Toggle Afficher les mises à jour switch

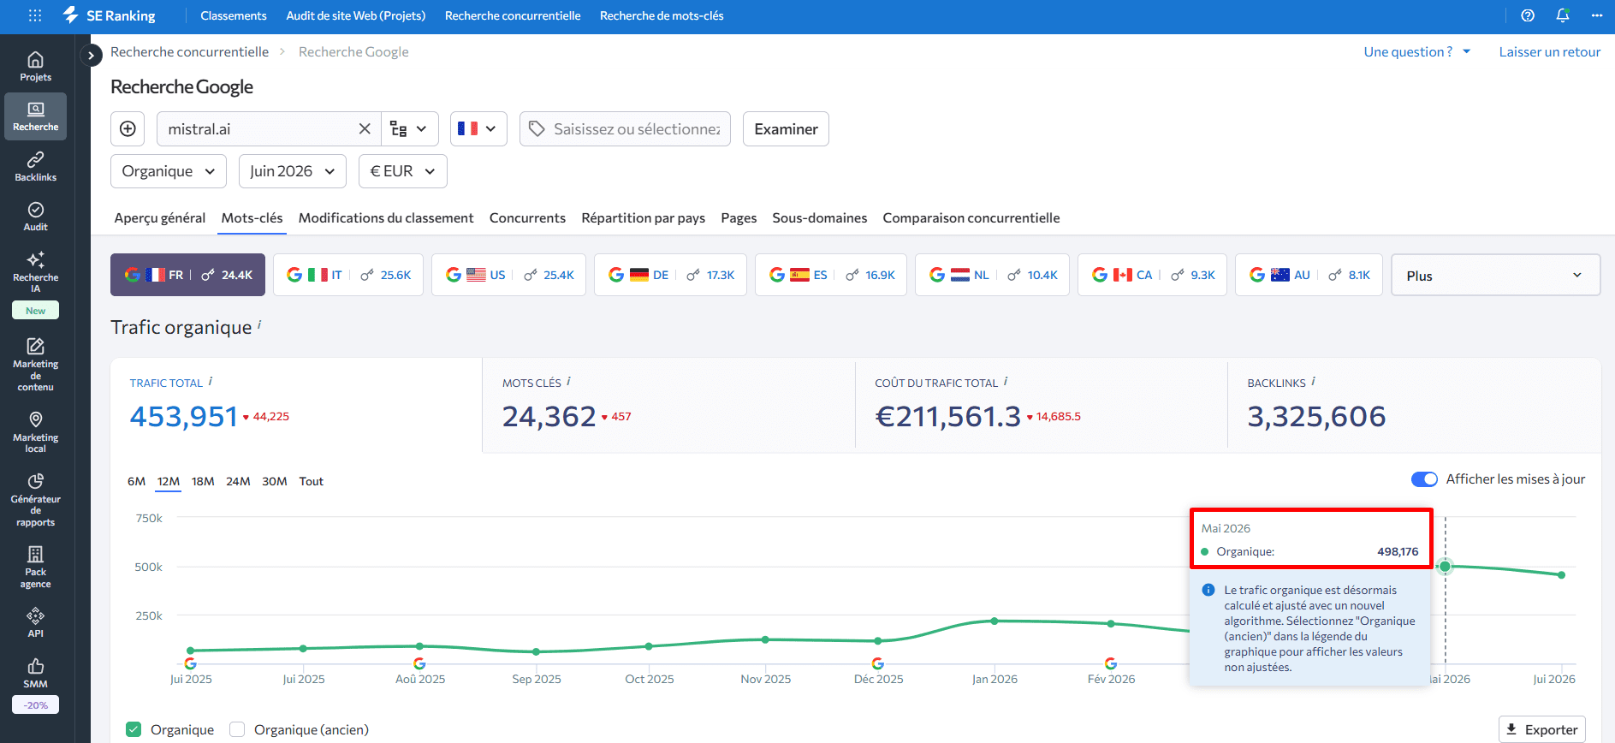coord(1425,479)
